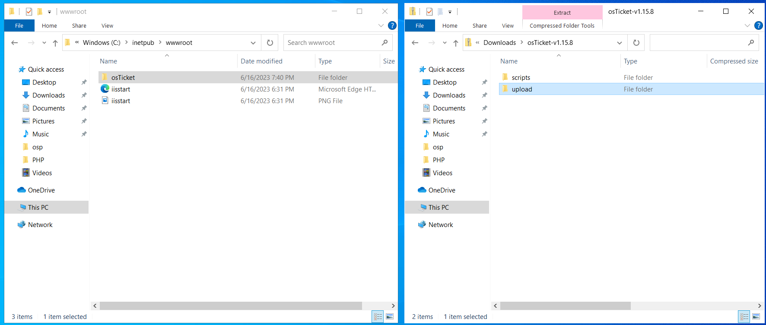Image resolution: width=766 pixels, height=325 pixels.
Task: Click Downloads in osTicket-v1.15.8 address bar
Action: tap(499, 42)
